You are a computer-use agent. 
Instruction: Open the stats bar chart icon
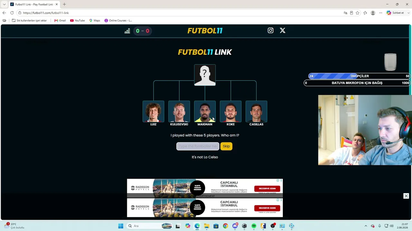[127, 31]
